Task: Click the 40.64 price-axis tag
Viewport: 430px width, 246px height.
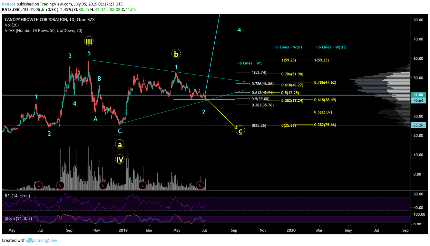Action: tap(419, 101)
